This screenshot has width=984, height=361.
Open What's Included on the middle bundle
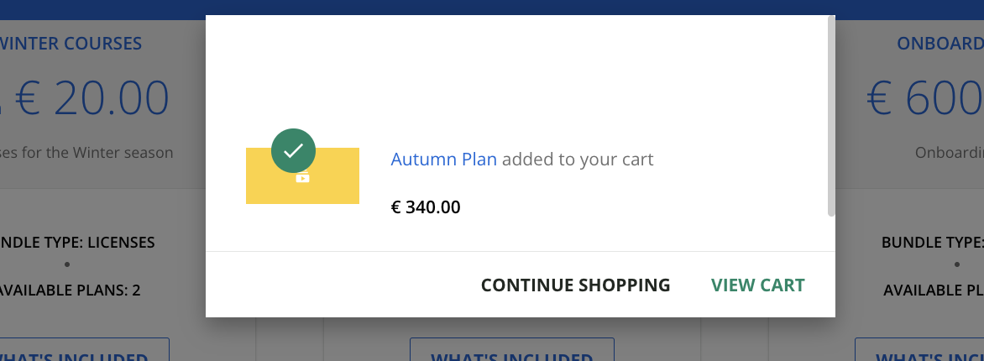511,353
